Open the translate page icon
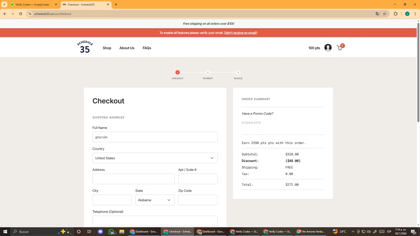Image resolution: width=420 pixels, height=236 pixels. click(377, 14)
